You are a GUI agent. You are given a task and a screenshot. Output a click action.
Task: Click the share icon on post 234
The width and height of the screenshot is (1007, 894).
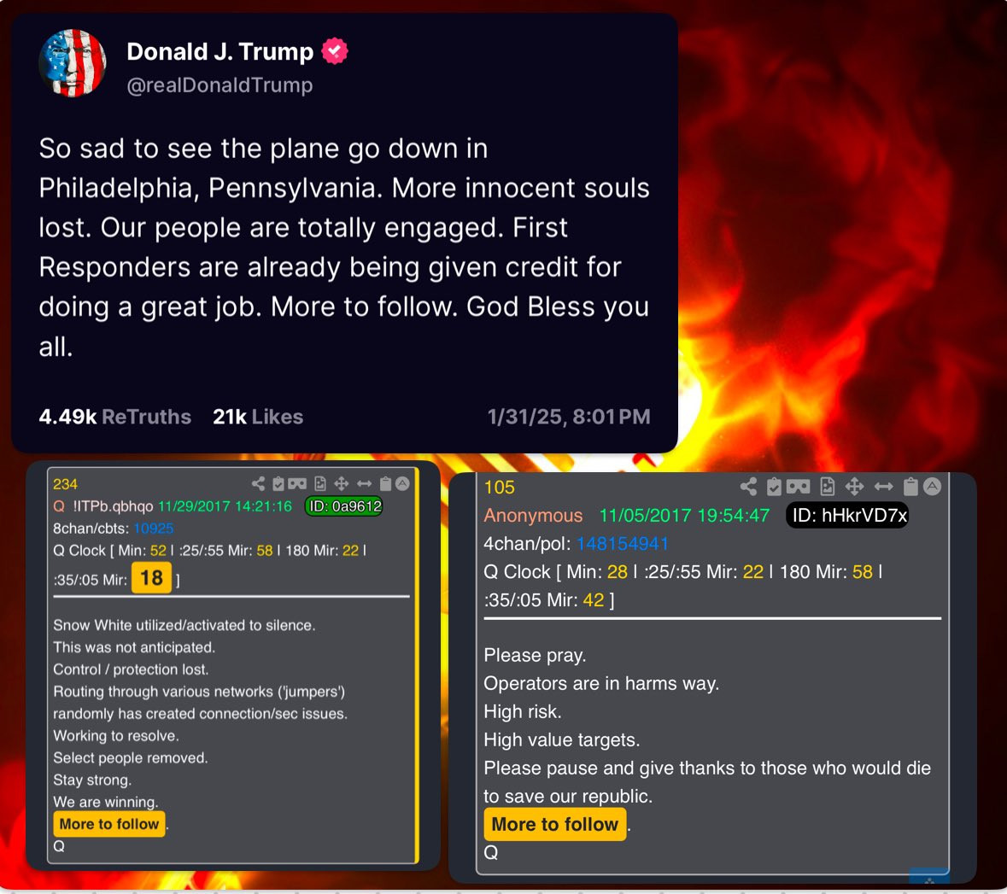pos(258,483)
